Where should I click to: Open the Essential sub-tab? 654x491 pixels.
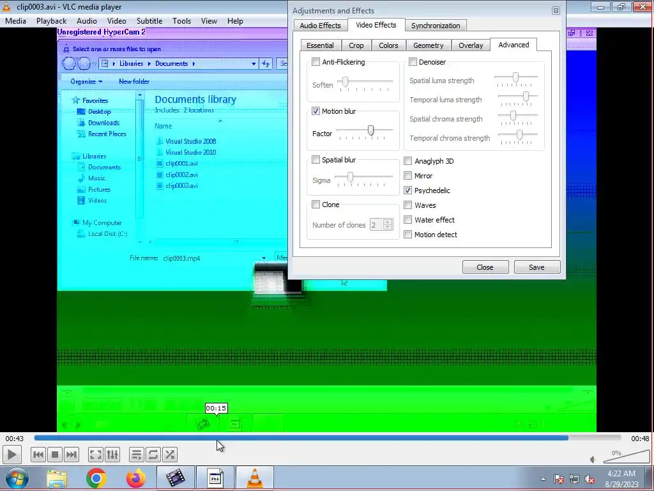tap(320, 45)
